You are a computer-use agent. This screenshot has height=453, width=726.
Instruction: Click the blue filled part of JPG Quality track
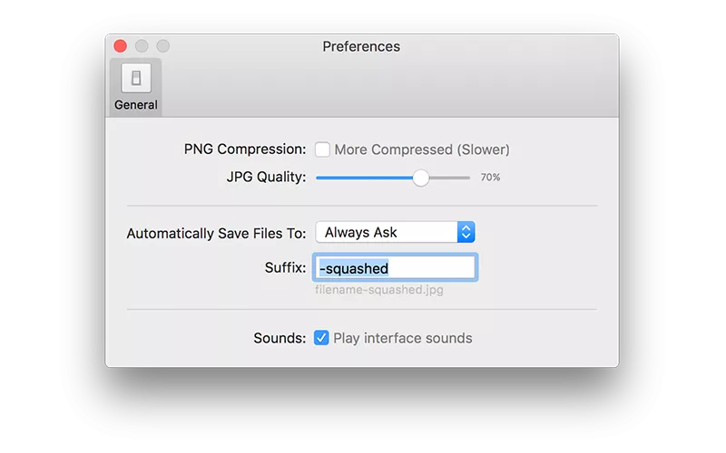pyautogui.click(x=365, y=178)
